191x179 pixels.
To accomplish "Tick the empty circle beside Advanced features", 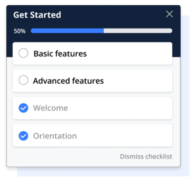I will tap(23, 80).
